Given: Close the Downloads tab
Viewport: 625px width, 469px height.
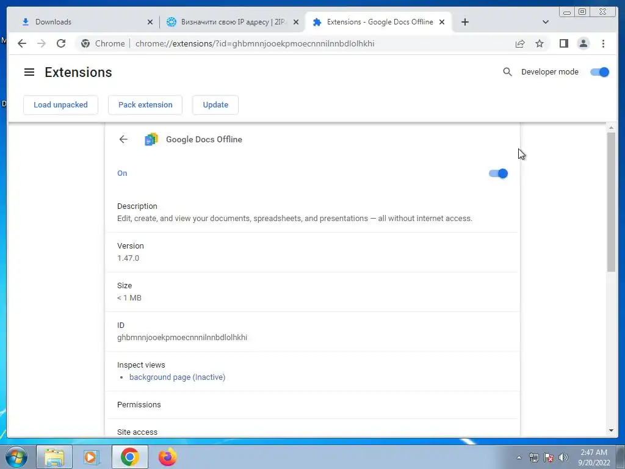Looking at the screenshot, I should (x=150, y=22).
